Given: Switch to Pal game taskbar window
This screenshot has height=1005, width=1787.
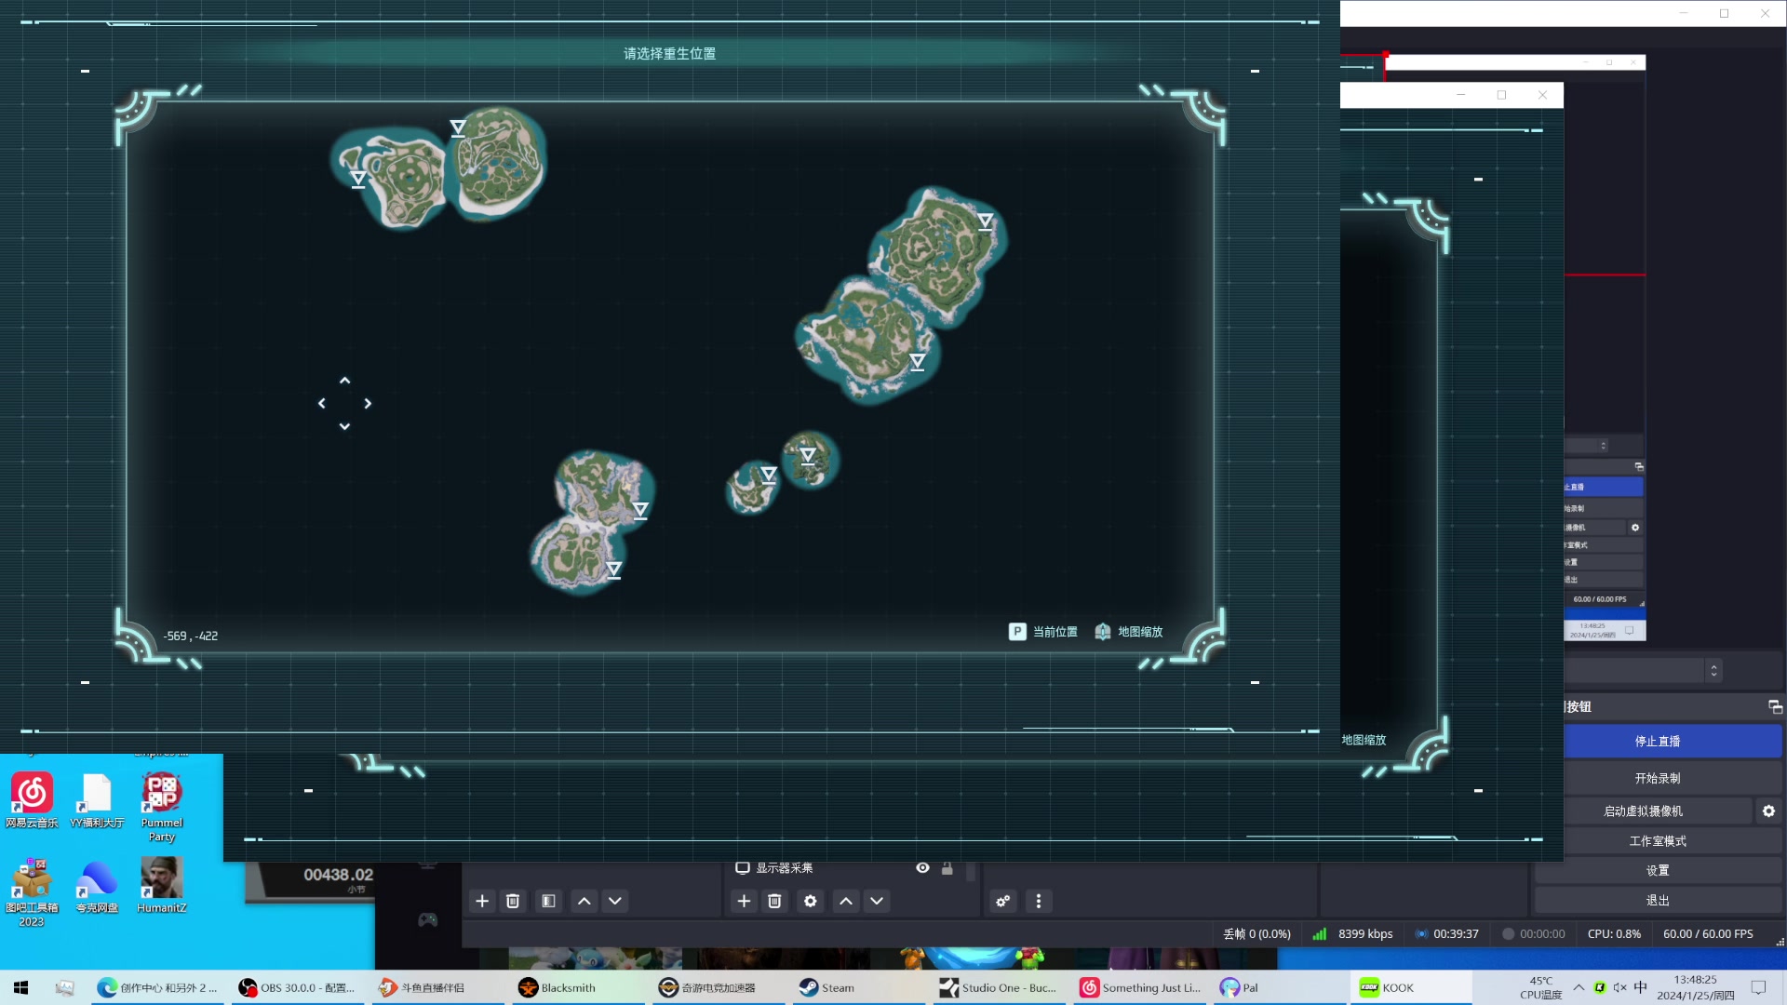Looking at the screenshot, I should 1280,987.
